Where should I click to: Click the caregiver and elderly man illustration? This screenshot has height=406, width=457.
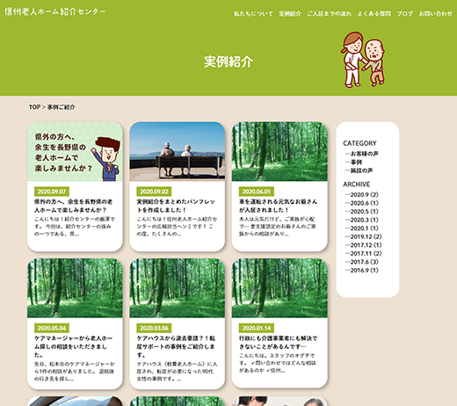[363, 60]
